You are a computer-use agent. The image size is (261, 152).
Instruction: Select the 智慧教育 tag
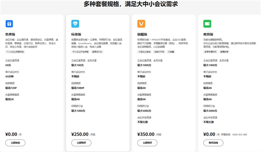pyautogui.click(x=224, y=52)
